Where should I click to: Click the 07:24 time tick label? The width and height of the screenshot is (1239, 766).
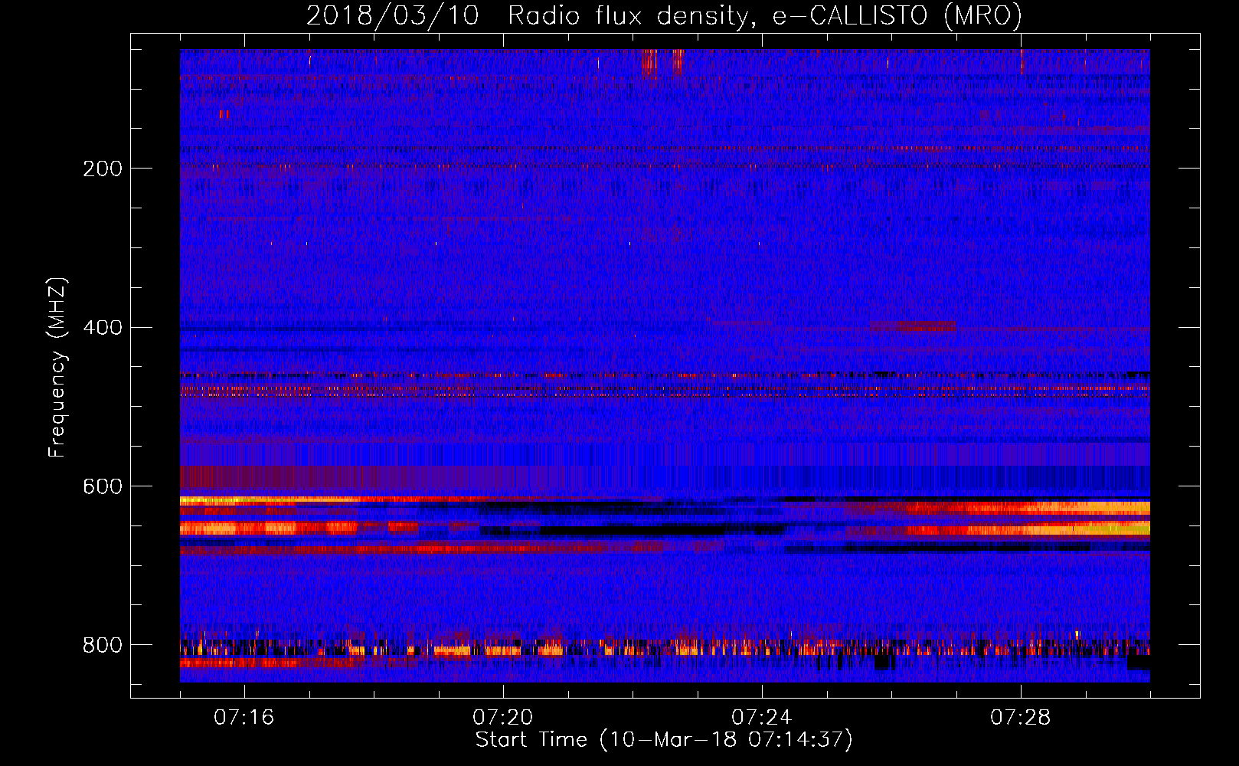762,718
